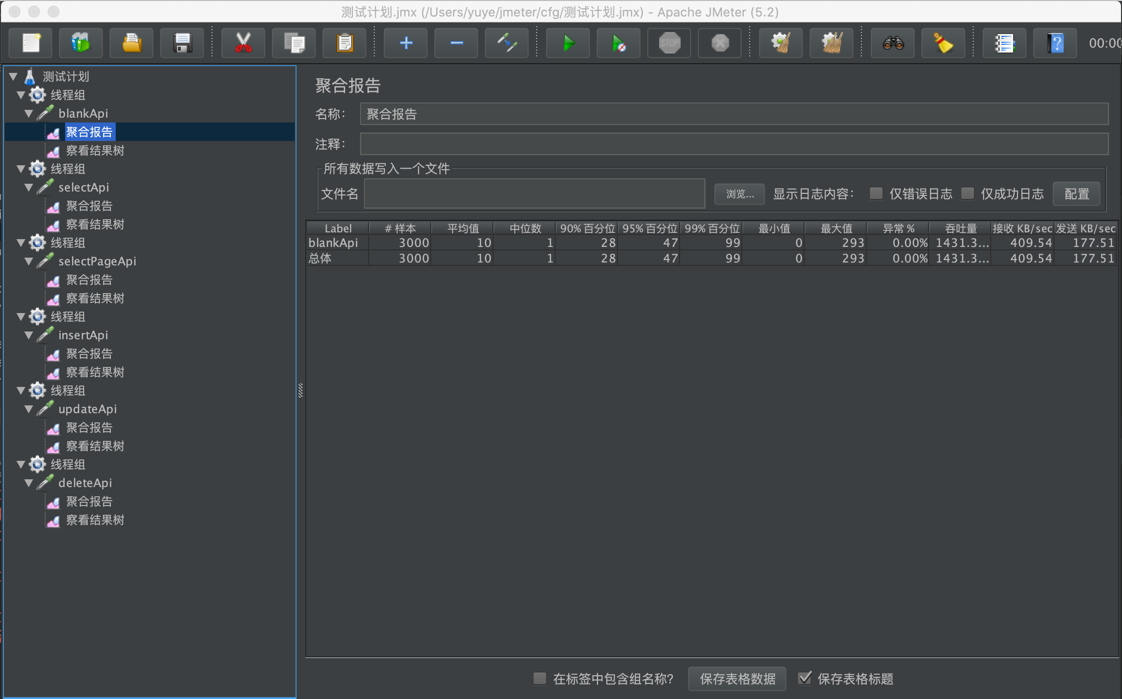This screenshot has height=699, width=1122.
Task: Open Search with binoculars icon
Action: 893,43
